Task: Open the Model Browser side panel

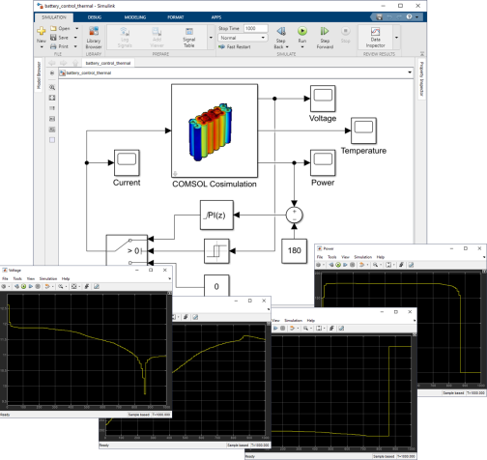Action: 39,75
